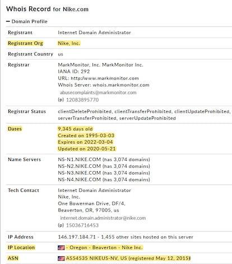Select the NS-N2.NIKE.COM name server
Viewport: 232px width, 264px height.
click(x=79, y=166)
